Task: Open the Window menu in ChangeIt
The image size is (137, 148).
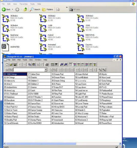Action: (38, 60)
